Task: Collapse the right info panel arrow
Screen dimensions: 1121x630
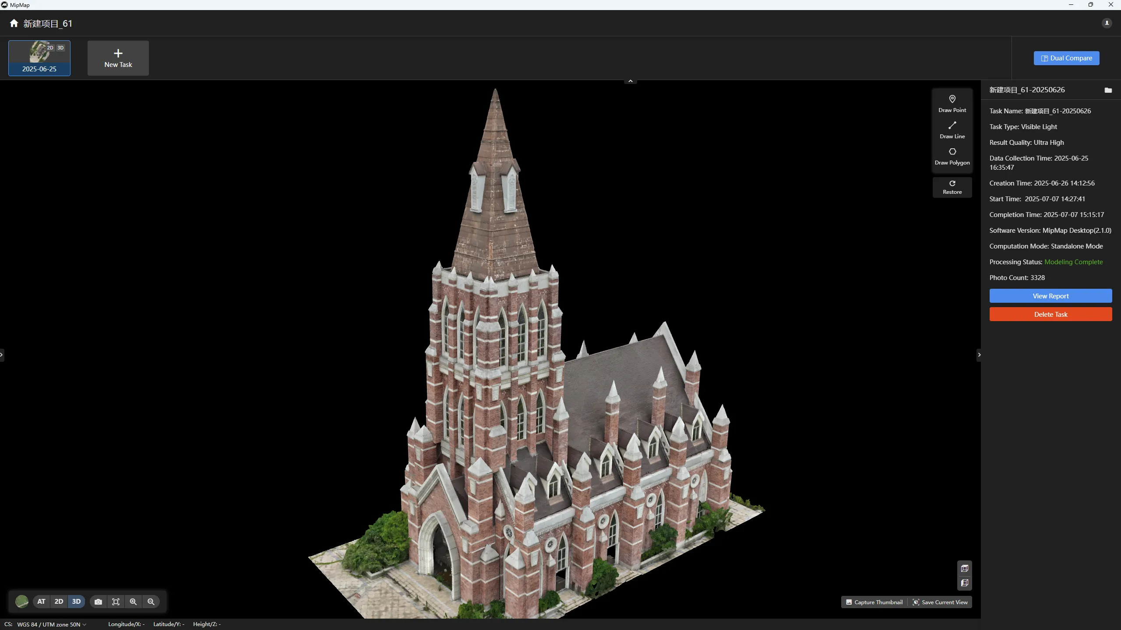Action: pos(979,354)
